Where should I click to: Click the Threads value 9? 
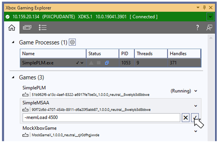coord(138,63)
